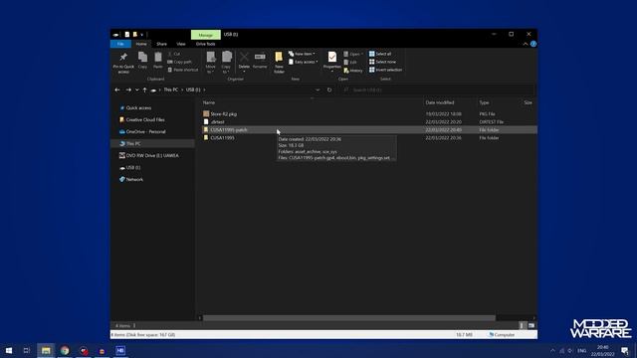Show History for the selected item
Viewport: 637px width, 358px height.
tap(353, 71)
